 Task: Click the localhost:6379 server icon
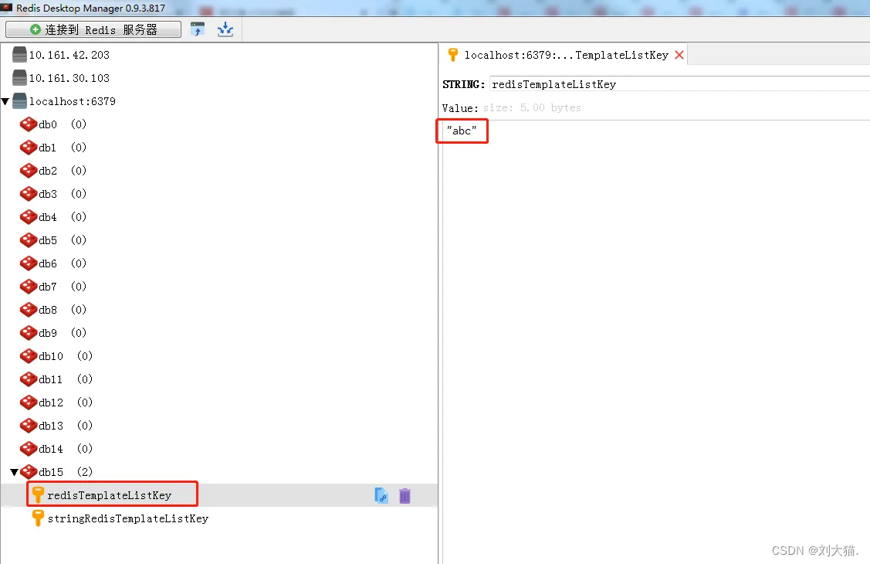coord(19,101)
